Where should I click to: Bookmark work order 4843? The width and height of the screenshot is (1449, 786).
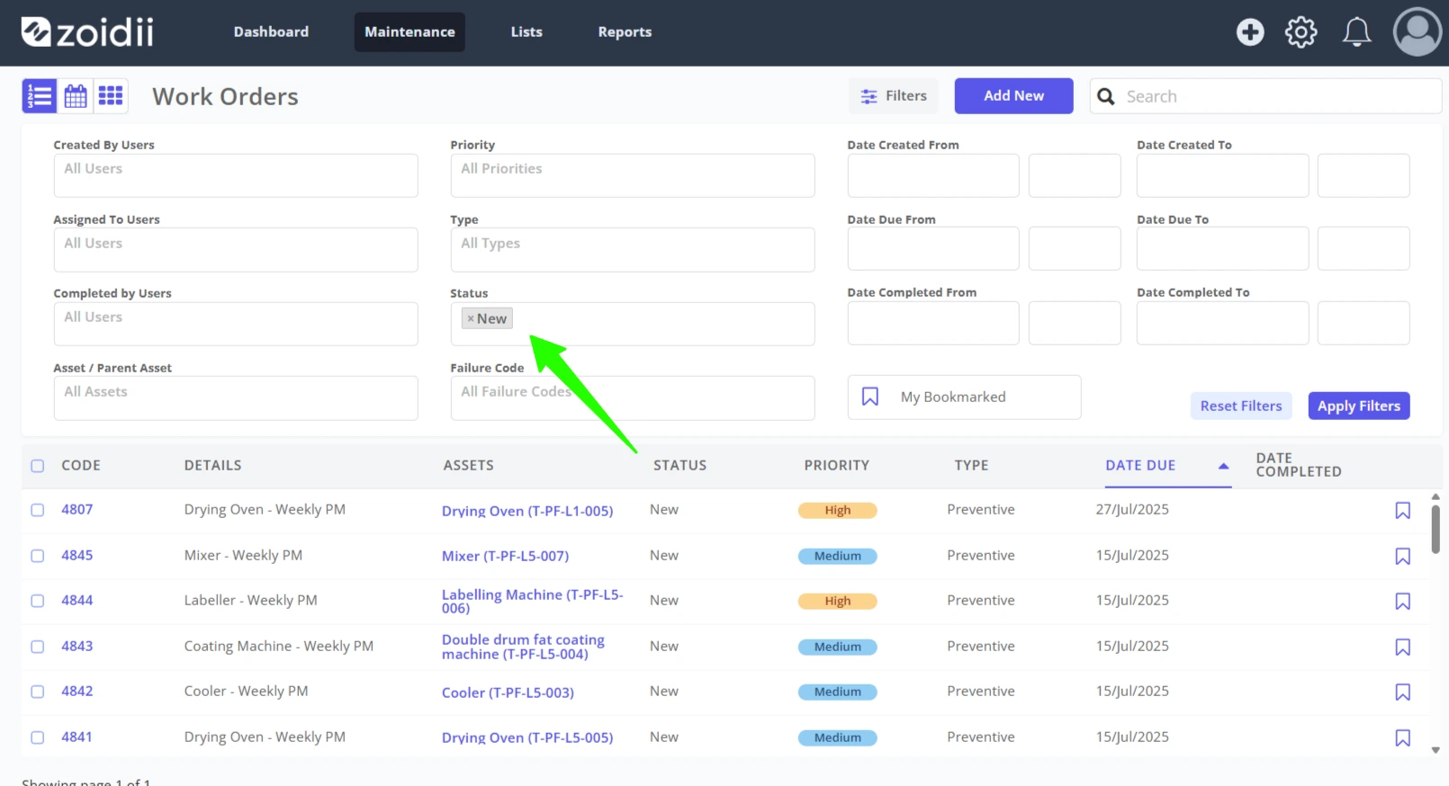tap(1402, 648)
